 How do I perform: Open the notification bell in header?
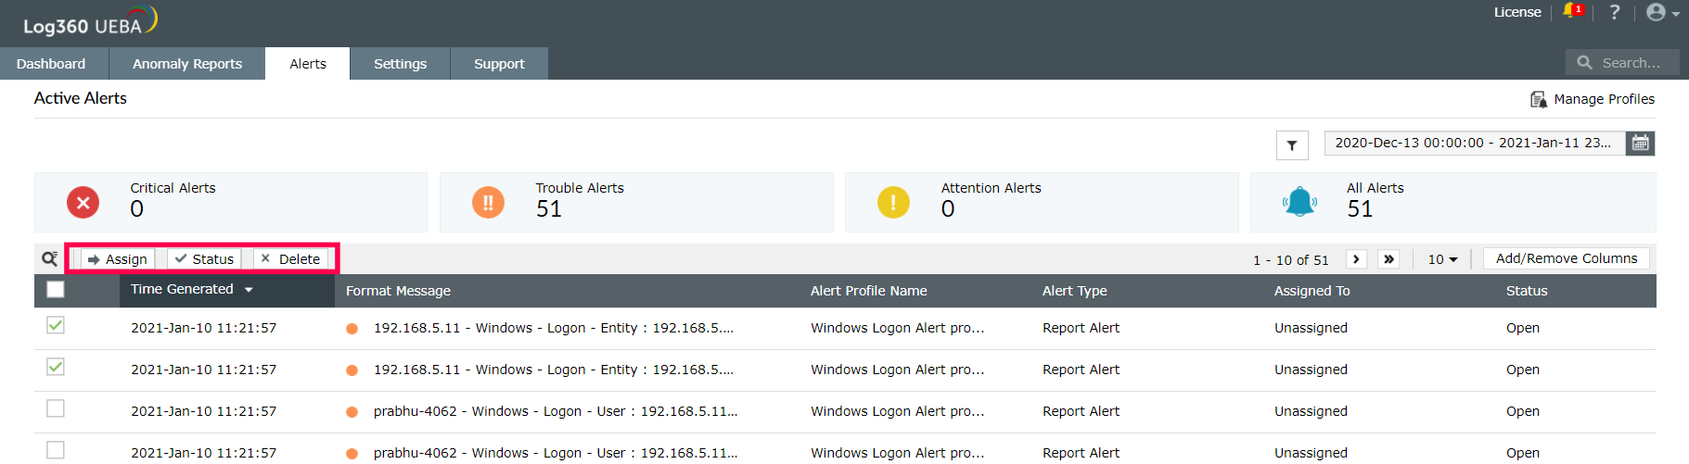tap(1570, 11)
